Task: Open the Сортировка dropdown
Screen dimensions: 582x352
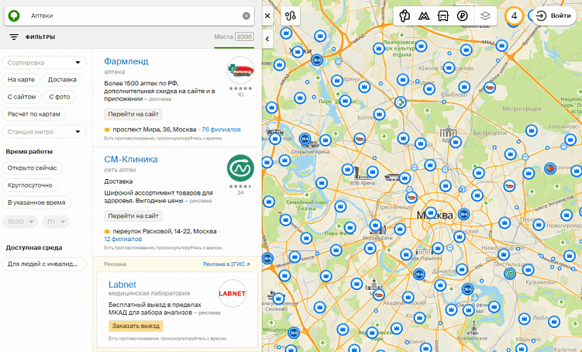Action: tap(44, 62)
